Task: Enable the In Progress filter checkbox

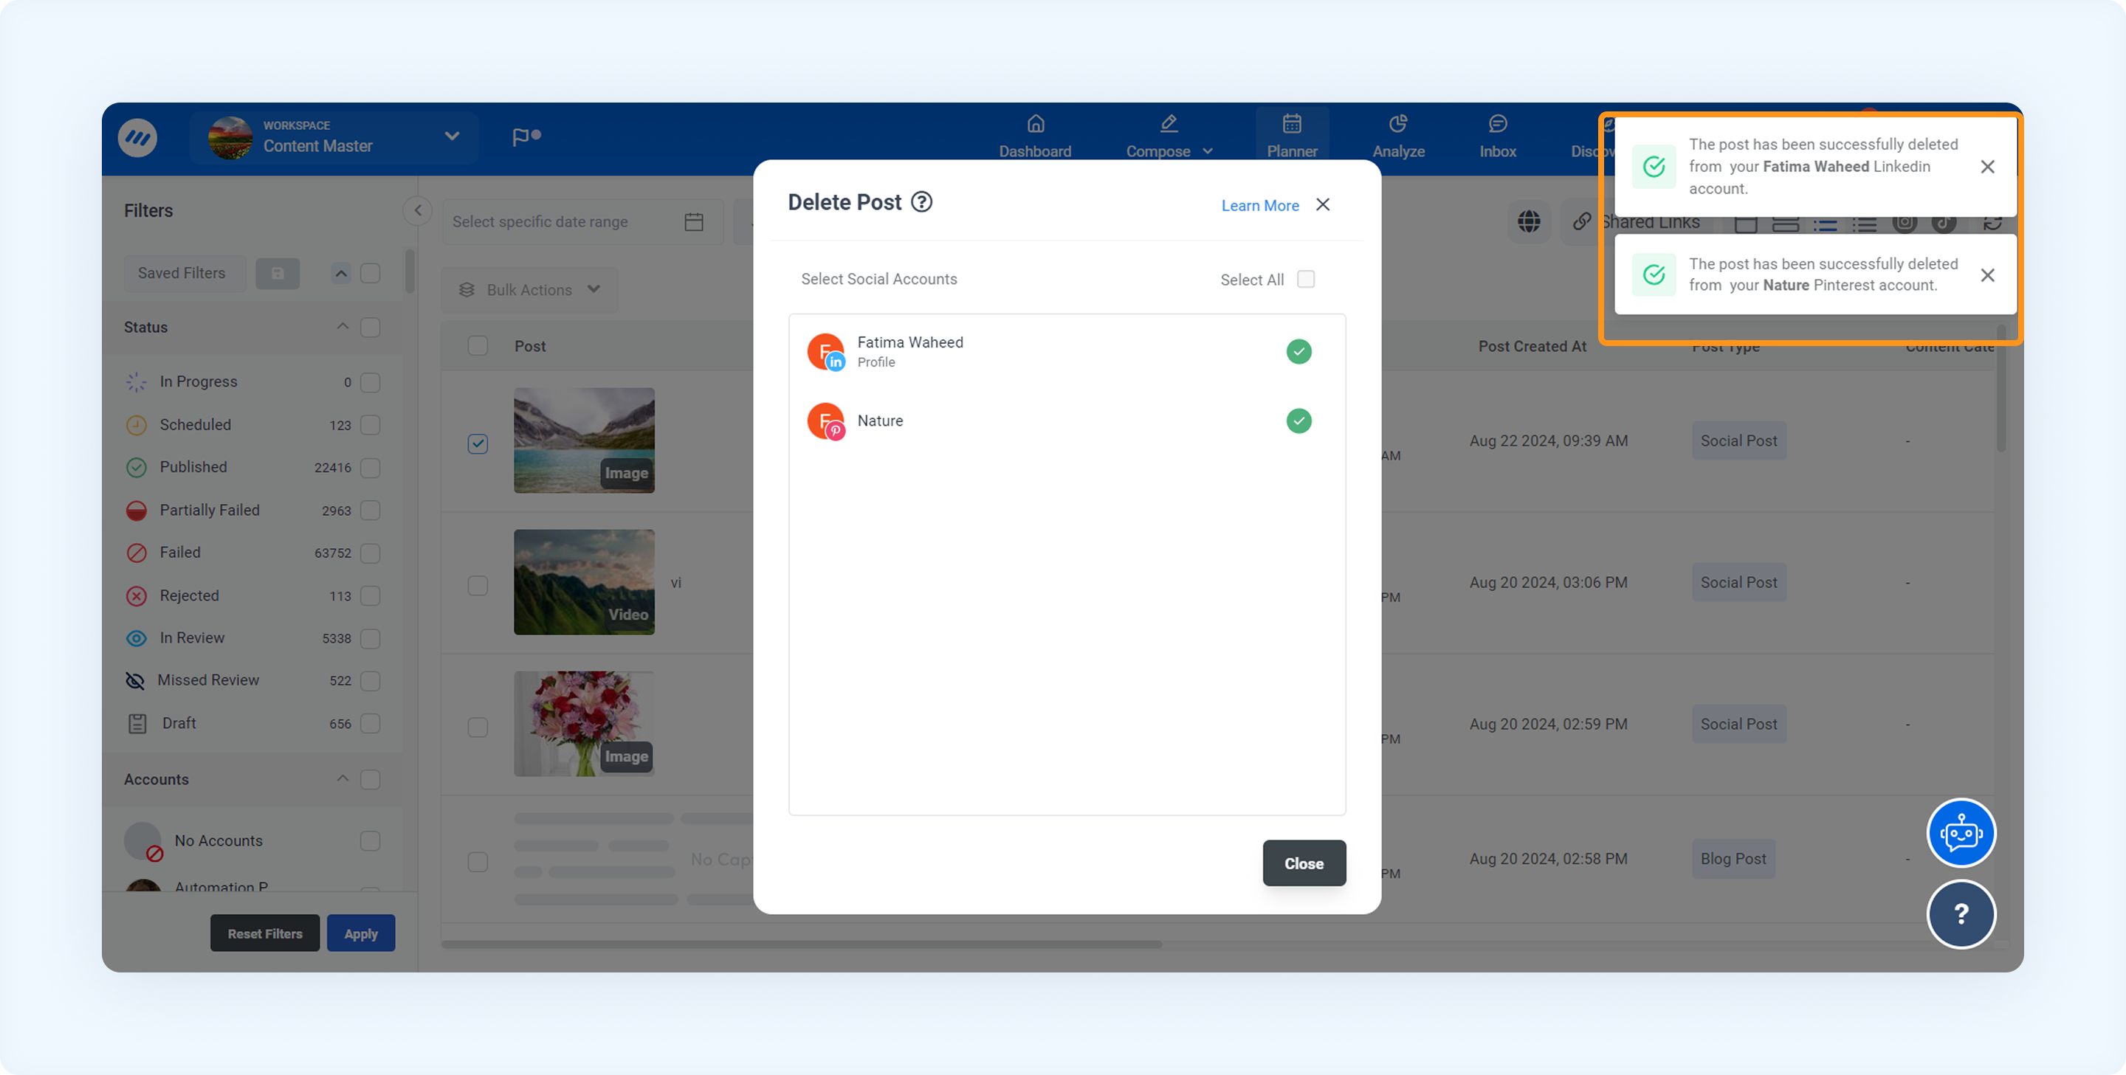Action: tap(371, 382)
